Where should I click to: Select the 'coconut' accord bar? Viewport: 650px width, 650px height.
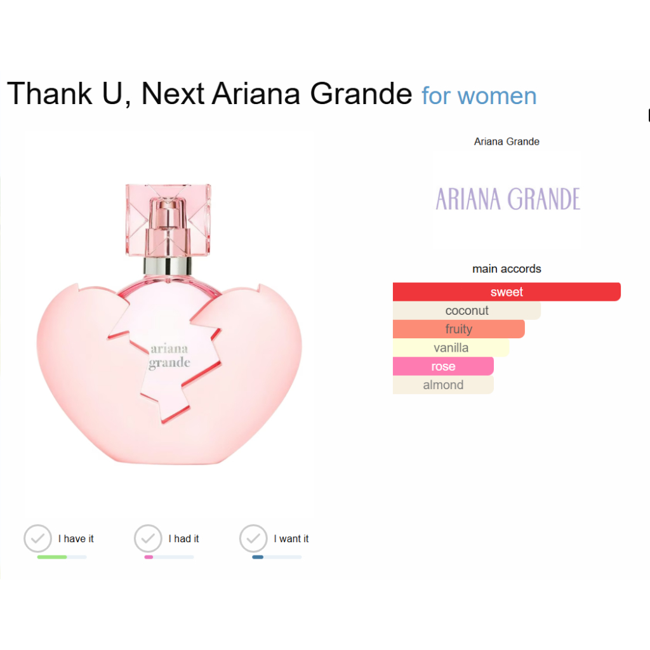tap(467, 310)
